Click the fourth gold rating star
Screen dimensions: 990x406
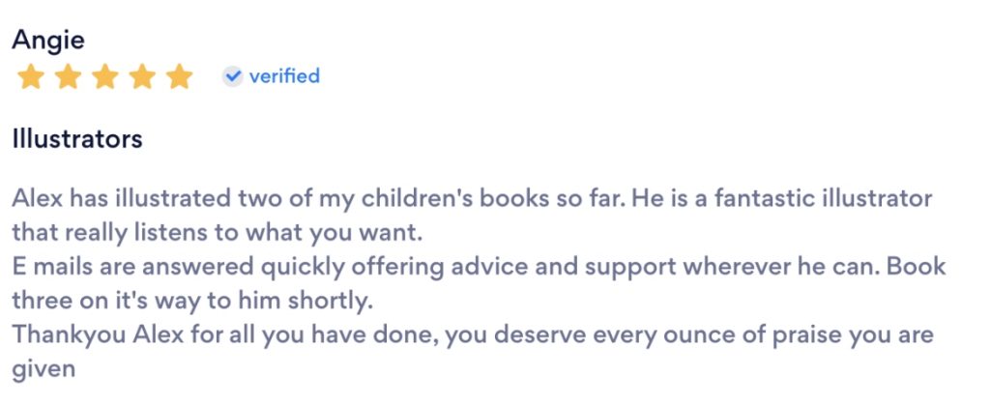coord(142,77)
